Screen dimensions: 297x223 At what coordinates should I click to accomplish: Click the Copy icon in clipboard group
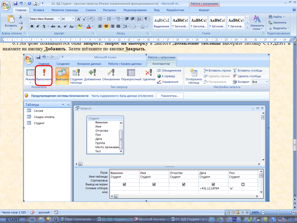click(20, 22)
